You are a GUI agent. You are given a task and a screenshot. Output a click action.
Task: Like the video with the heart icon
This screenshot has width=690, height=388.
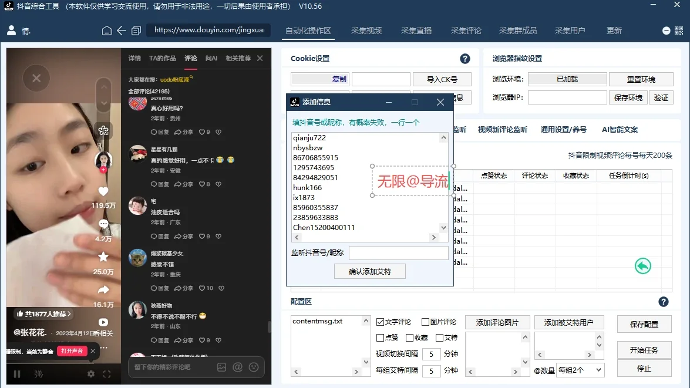pos(103,191)
